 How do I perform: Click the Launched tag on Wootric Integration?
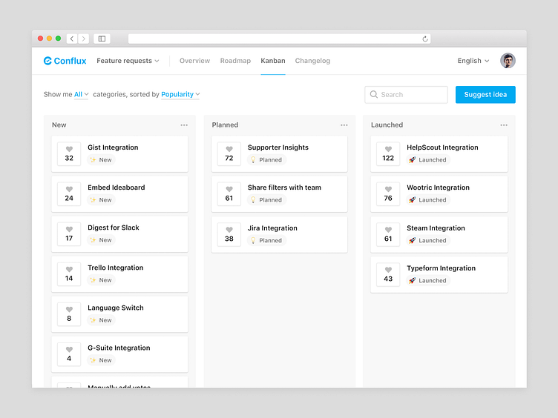(428, 200)
